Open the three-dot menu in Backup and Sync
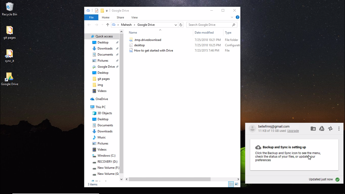The height and width of the screenshot is (194, 345). (339, 129)
